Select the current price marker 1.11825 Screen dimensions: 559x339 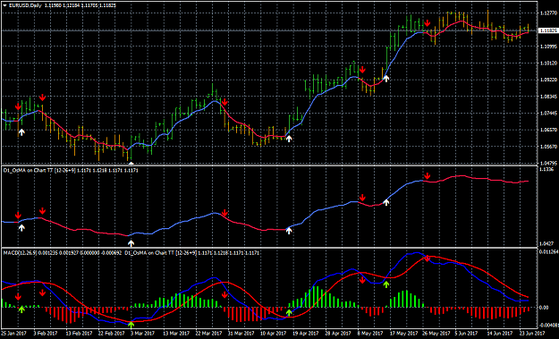click(547, 30)
